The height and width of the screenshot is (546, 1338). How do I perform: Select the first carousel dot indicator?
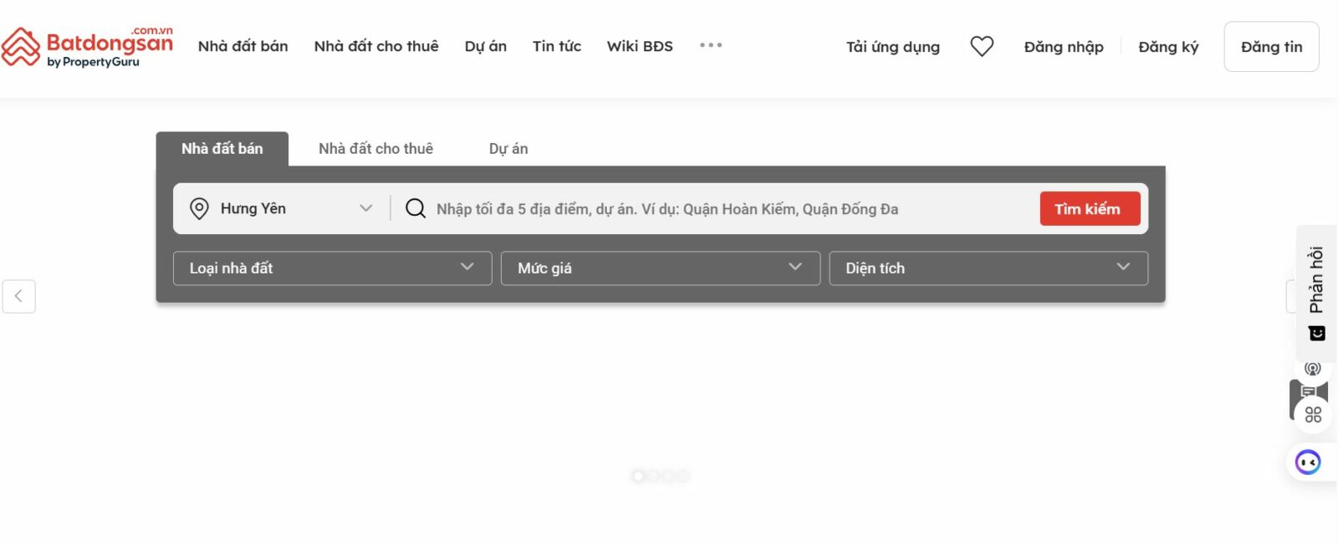tap(638, 476)
